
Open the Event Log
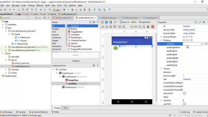[x=184, y=112]
